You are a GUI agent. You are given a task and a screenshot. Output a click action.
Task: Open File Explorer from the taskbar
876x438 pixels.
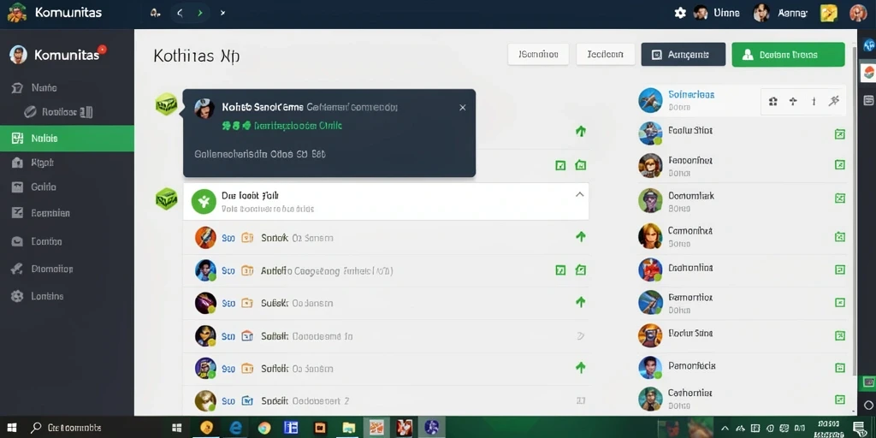pyautogui.click(x=349, y=428)
